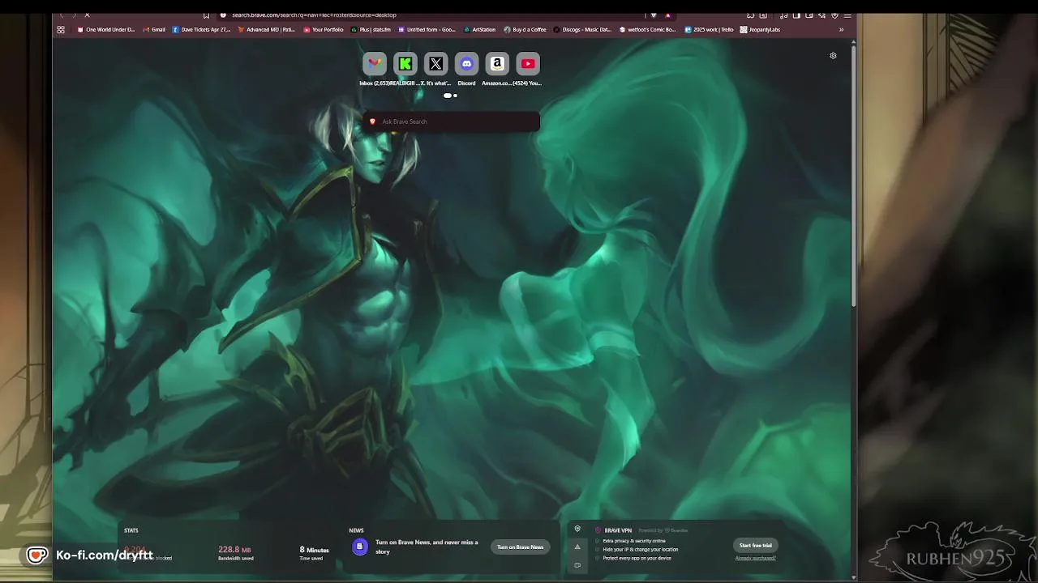Image resolution: width=1038 pixels, height=583 pixels.
Task: Open the browser main hamburger menu
Action: 847,15
